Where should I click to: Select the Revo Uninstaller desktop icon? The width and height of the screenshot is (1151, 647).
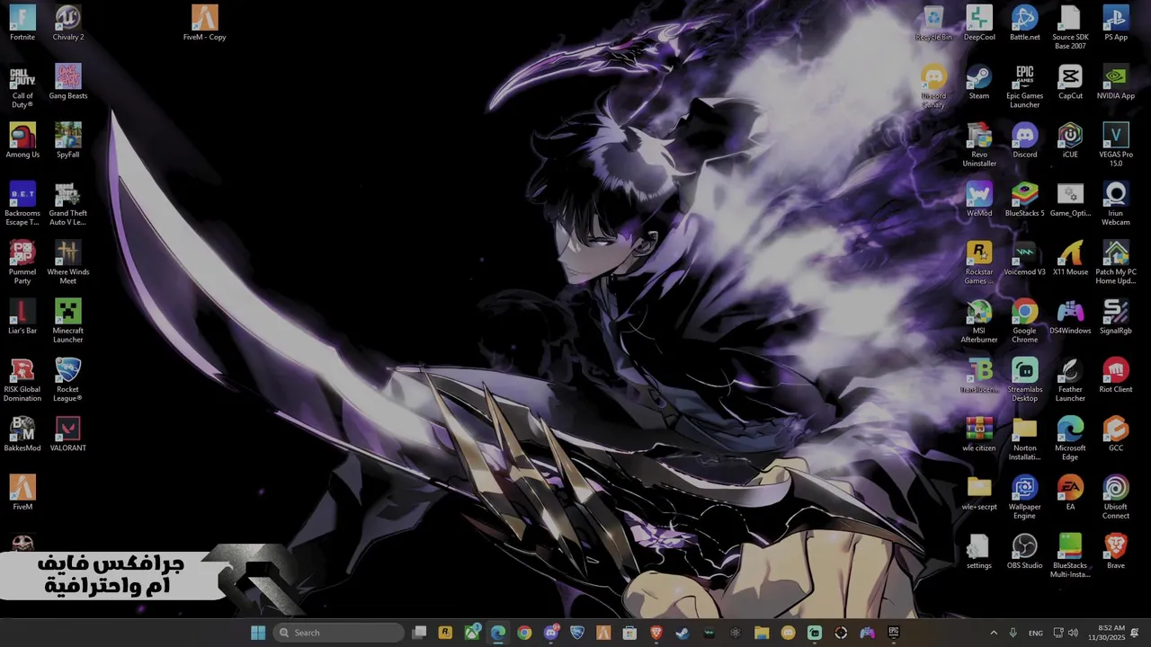[979, 145]
